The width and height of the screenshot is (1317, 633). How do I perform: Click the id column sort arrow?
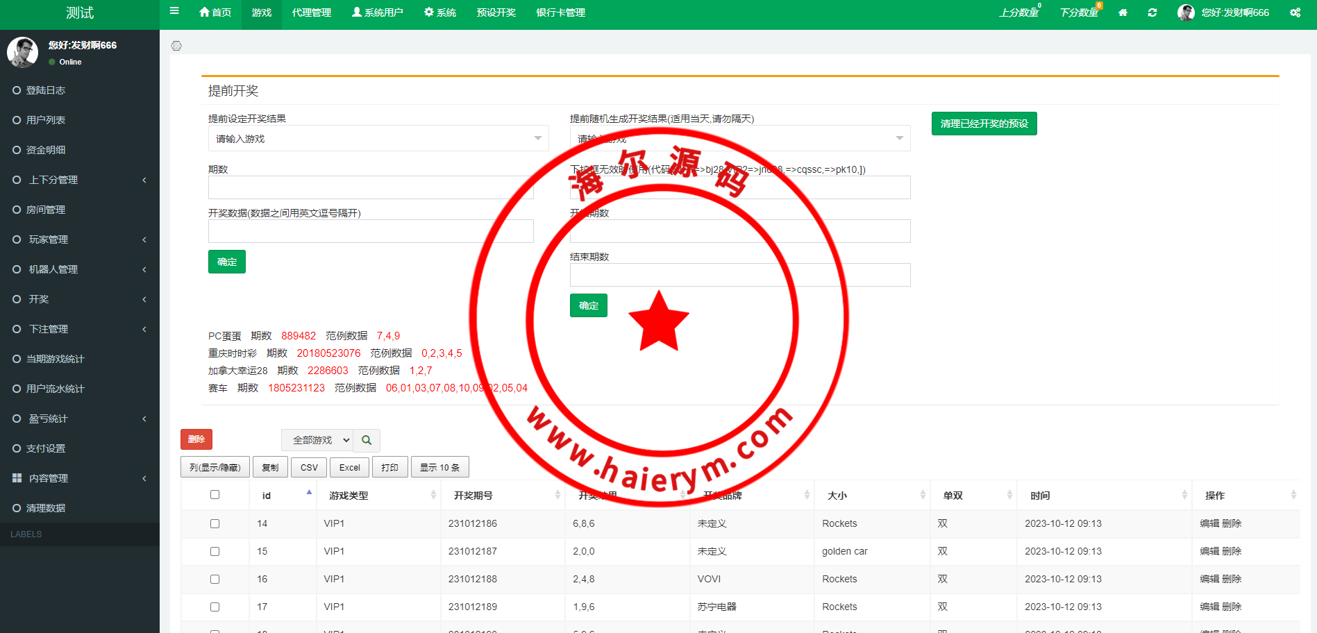(309, 493)
